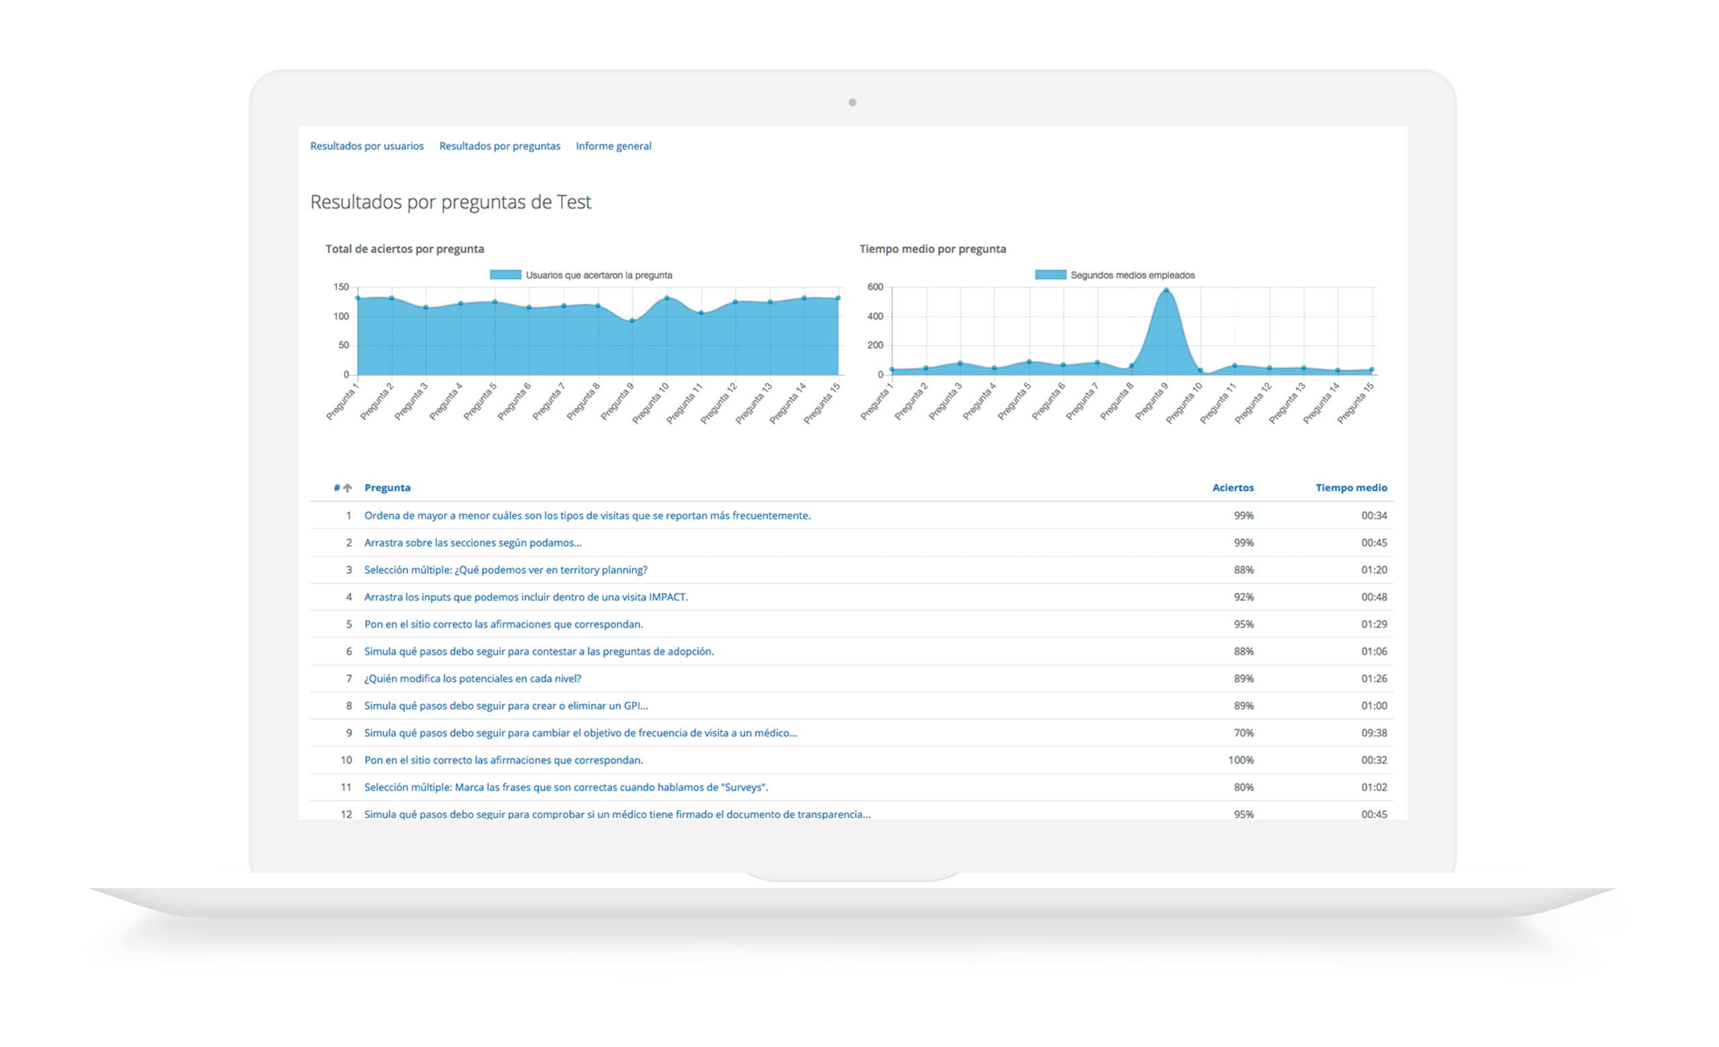Open the Resultados por usuarios tab
The width and height of the screenshot is (1719, 1047).
367,146
